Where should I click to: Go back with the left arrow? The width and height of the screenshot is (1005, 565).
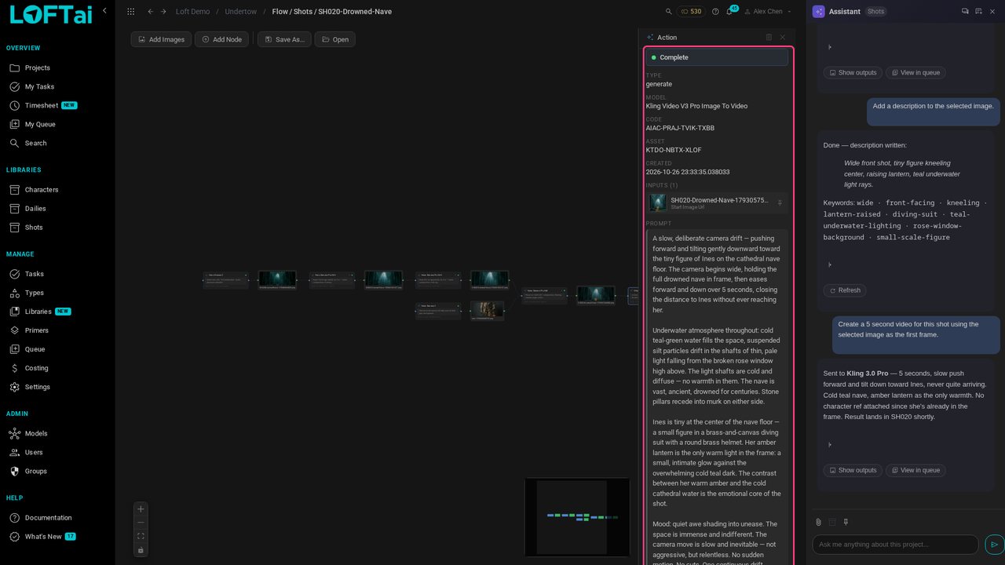(150, 12)
